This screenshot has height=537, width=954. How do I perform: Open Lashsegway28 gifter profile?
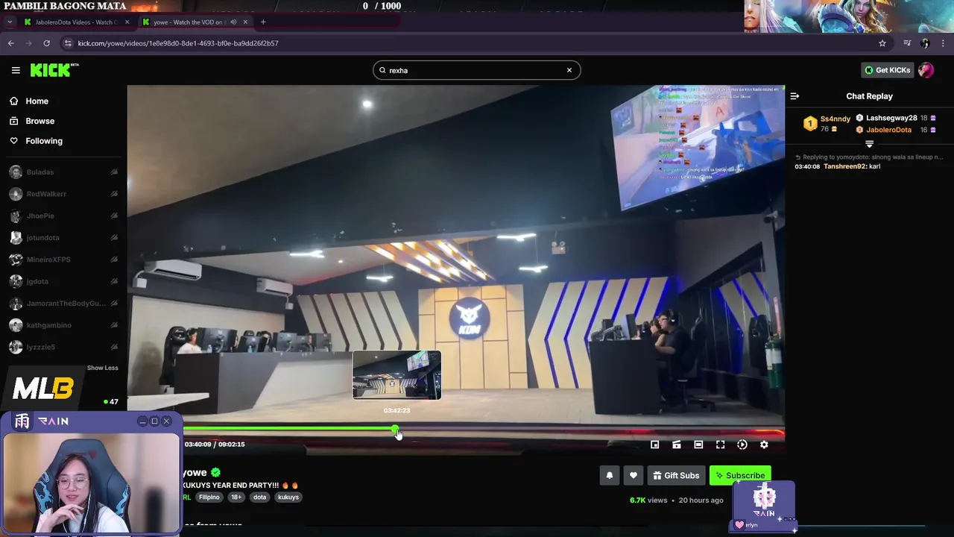tap(891, 118)
